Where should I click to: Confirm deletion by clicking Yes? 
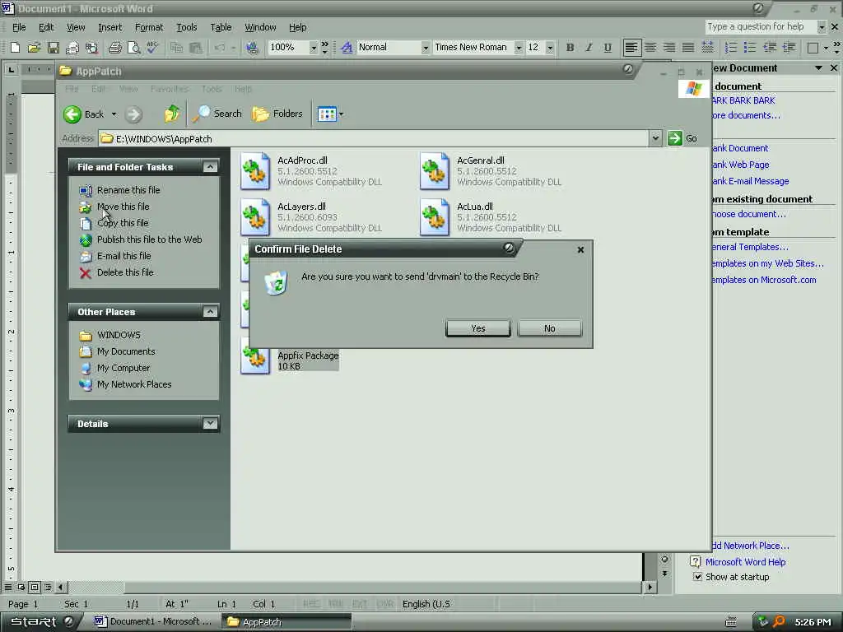(x=478, y=328)
